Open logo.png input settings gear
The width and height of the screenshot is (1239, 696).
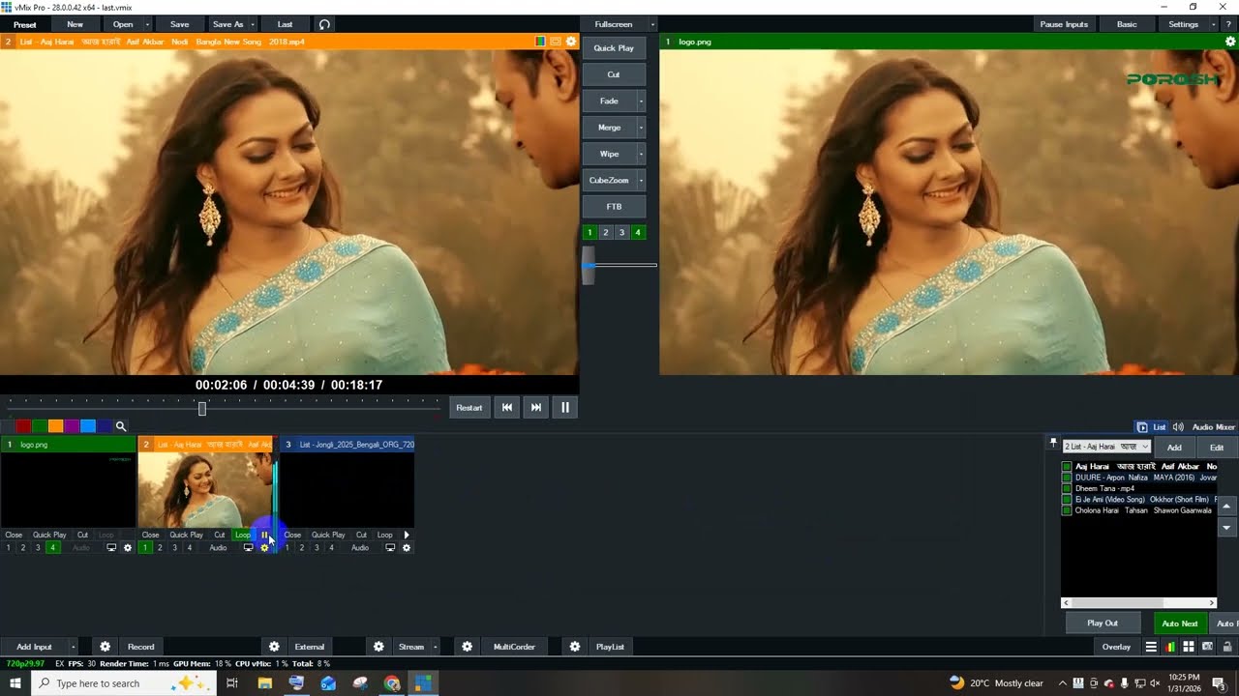click(127, 548)
